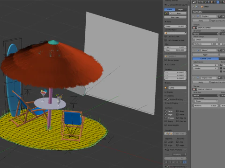Open the Add Modifier dropdown
This screenshot has width=225, height=168.
209,12
